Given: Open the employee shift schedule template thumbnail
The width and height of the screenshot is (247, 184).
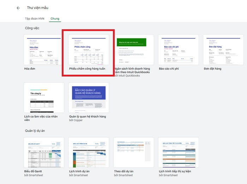Looking at the screenshot, I should (44, 98).
